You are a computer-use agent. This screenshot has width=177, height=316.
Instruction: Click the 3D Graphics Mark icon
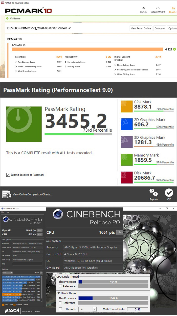(127, 142)
